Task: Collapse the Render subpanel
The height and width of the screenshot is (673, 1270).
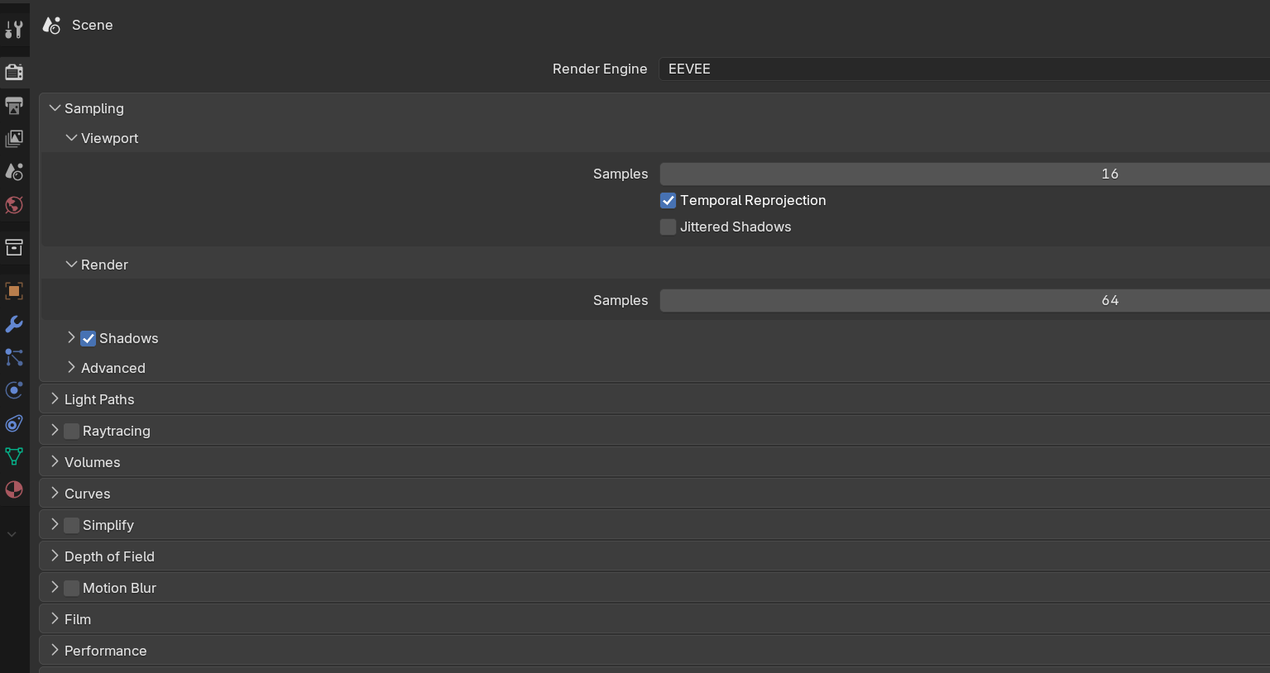Action: (x=71, y=265)
